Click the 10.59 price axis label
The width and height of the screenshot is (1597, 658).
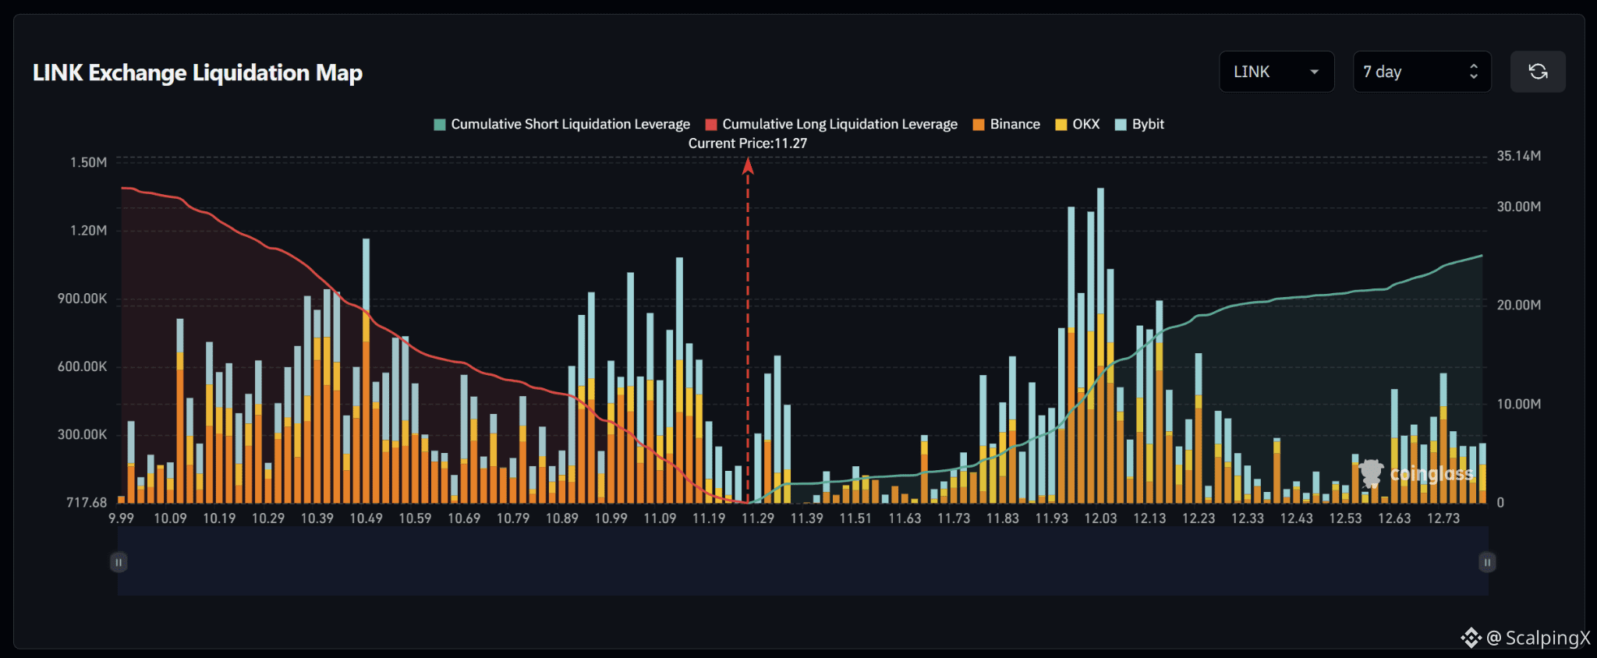[x=415, y=518]
